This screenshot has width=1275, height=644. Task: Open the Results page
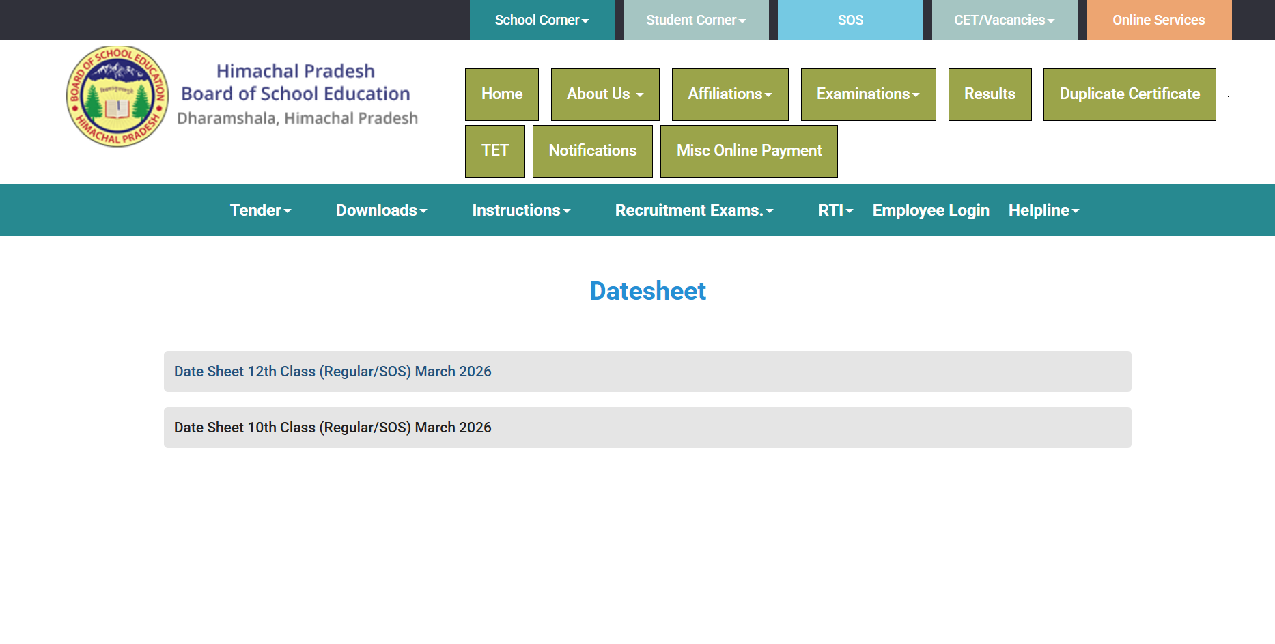989,94
